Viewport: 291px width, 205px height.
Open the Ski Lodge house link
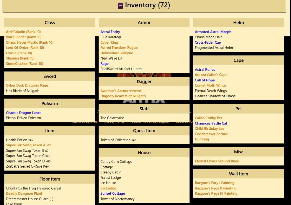coord(108,188)
